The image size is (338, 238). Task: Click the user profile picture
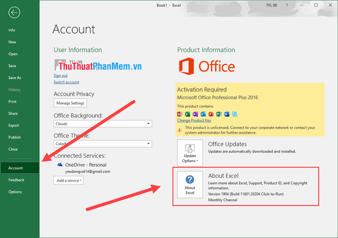60,65
